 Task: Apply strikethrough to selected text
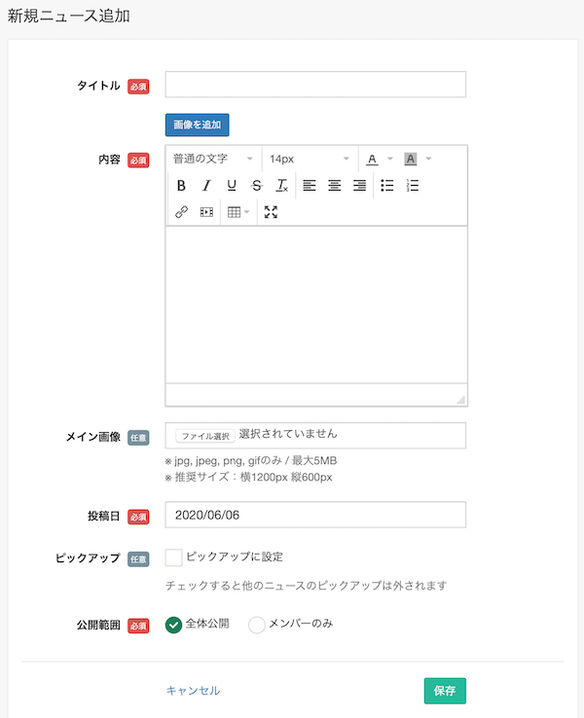[x=257, y=186]
